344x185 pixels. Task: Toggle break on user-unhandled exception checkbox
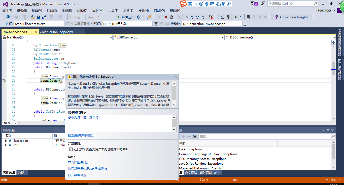[x=71, y=149]
